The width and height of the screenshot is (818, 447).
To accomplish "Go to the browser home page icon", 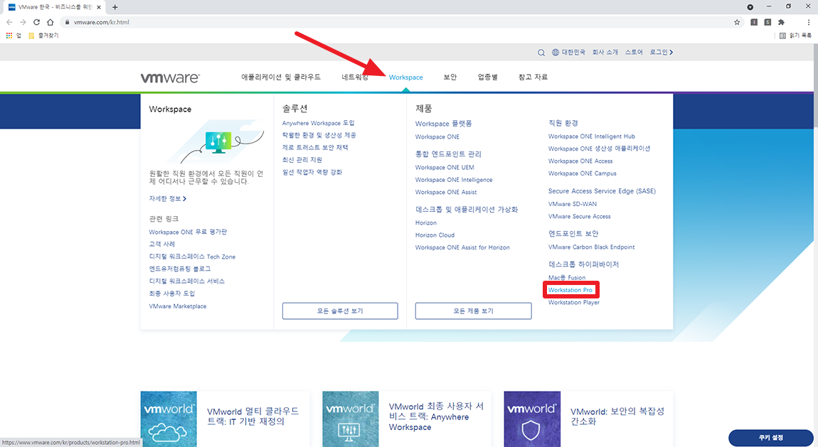I will point(50,22).
